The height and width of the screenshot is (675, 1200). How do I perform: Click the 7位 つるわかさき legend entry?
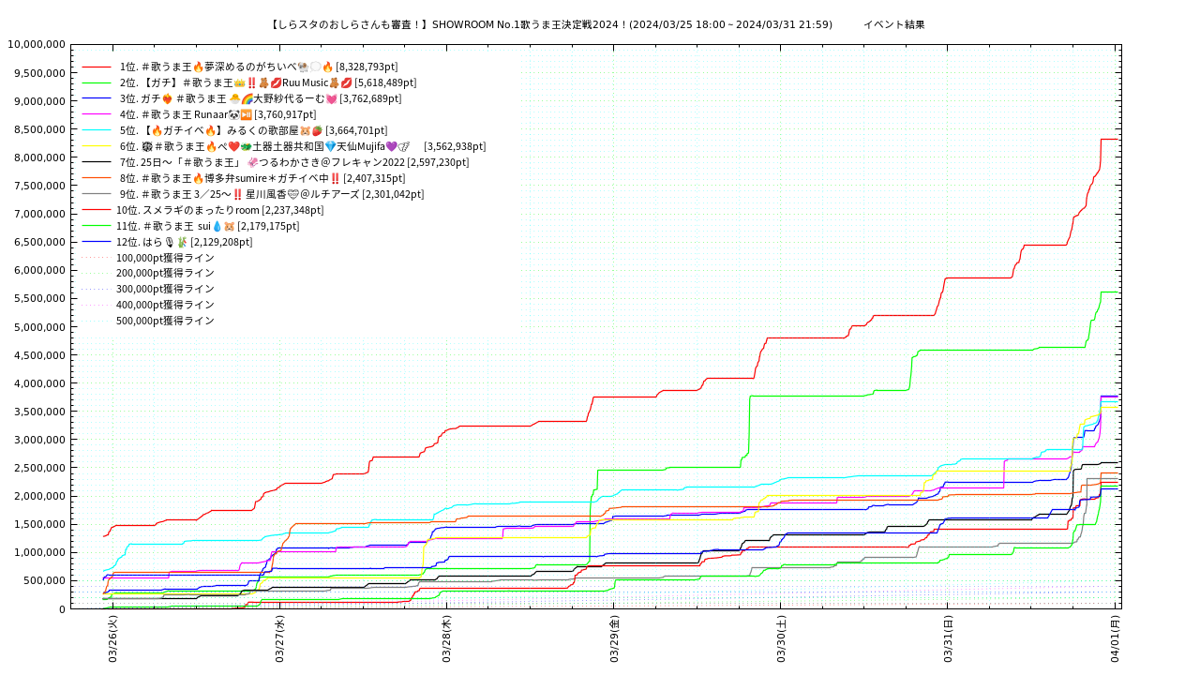[x=293, y=162]
